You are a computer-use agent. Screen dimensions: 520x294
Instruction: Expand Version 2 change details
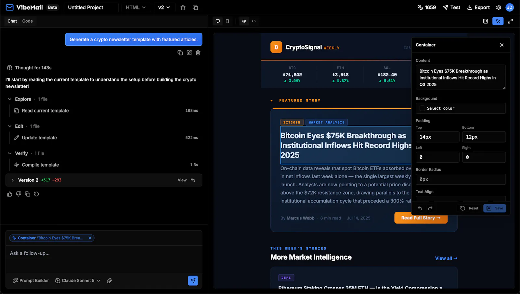(13, 180)
